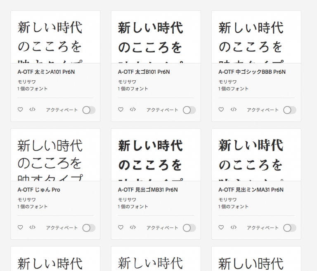The height and width of the screenshot is (271, 317).
Task: View sample preview of A-OTF 太ゴB101 Pr6N
Action: (156, 37)
